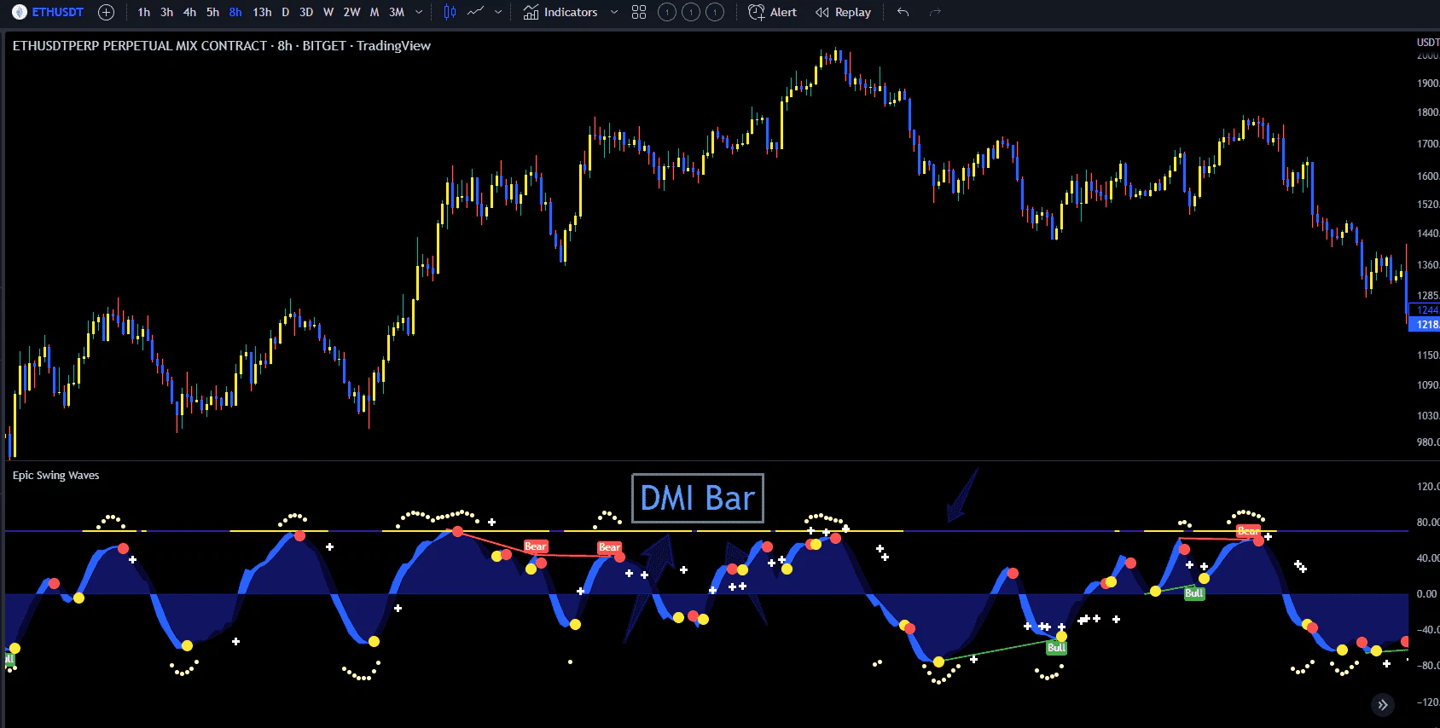
Task: Select the line chart type icon
Action: [x=476, y=12]
